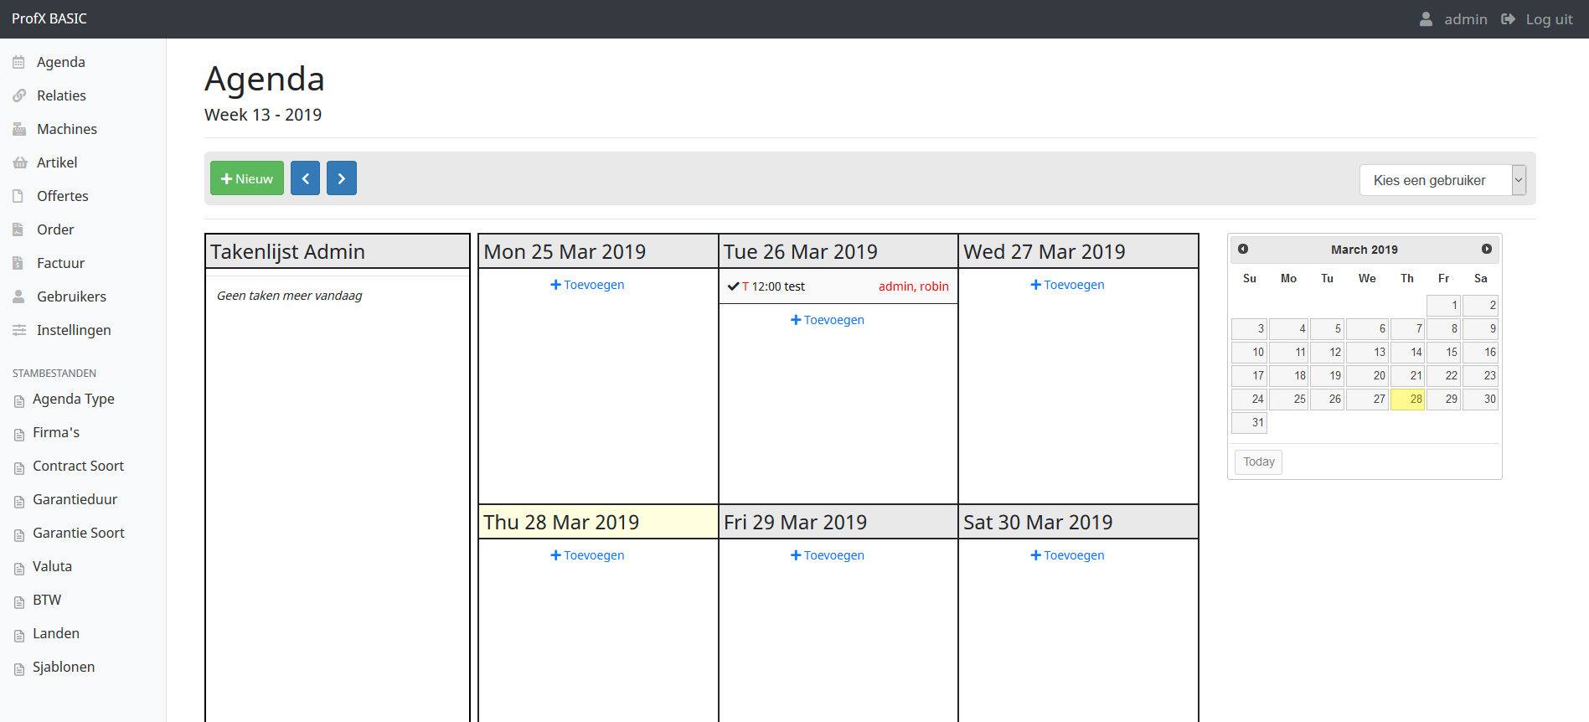Open Machines in the sidebar menu
Screen dimensions: 1589x722
click(67, 129)
